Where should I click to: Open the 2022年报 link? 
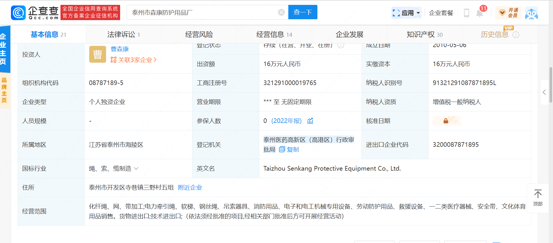[286, 121]
